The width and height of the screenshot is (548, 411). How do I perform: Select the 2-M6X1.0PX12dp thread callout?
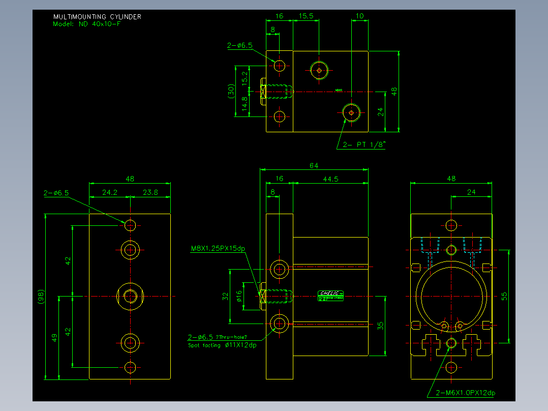466,393
